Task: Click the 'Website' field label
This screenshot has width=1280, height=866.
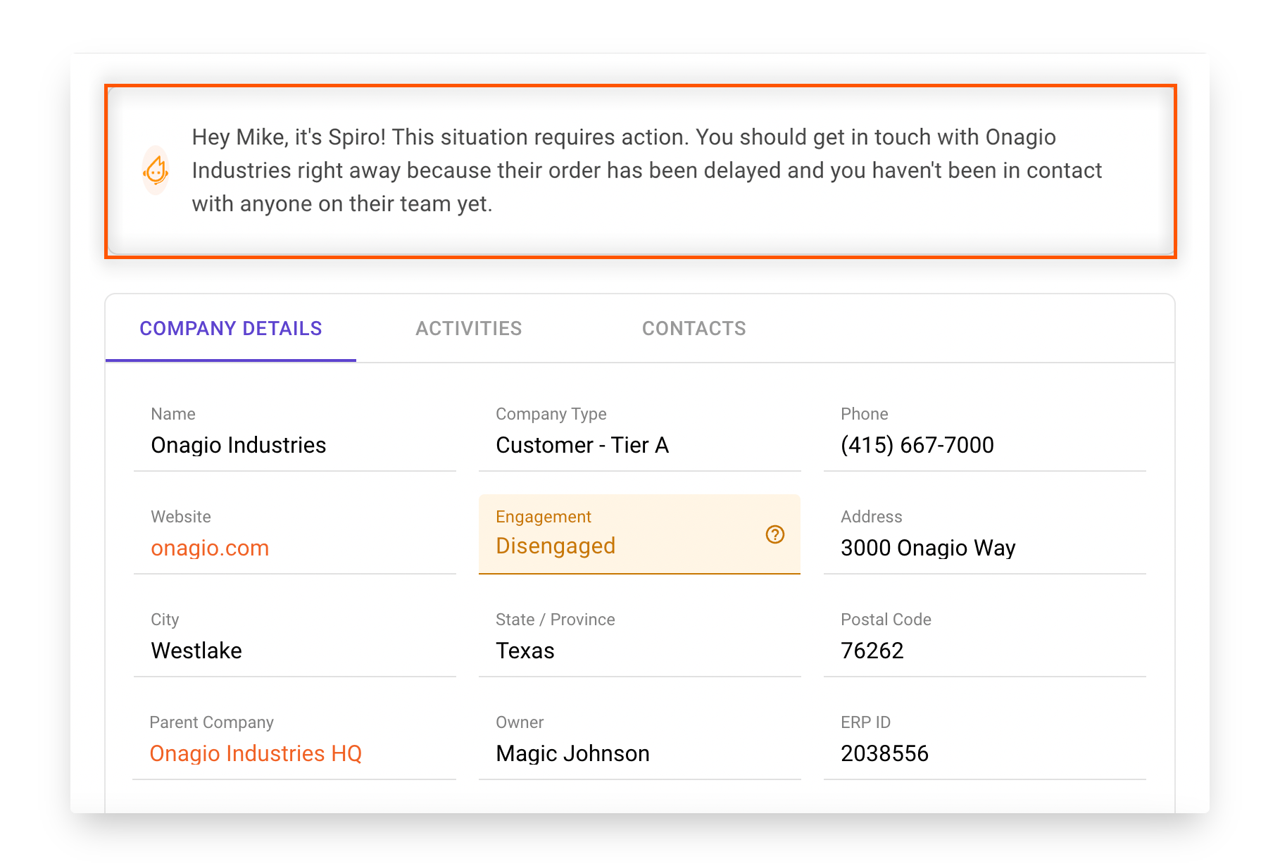Action: tap(181, 517)
